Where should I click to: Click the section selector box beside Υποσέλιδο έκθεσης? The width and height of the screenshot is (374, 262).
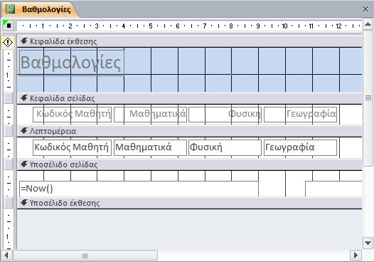click(9, 203)
